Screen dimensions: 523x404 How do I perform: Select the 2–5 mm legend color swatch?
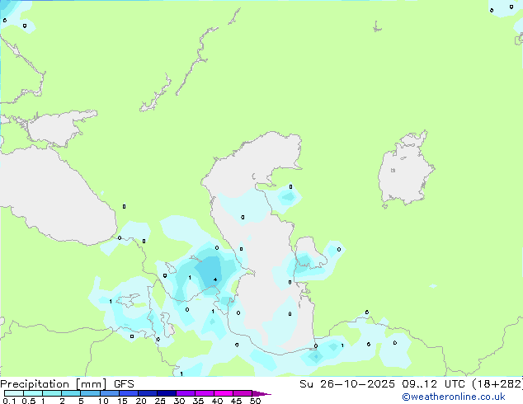coord(71,393)
